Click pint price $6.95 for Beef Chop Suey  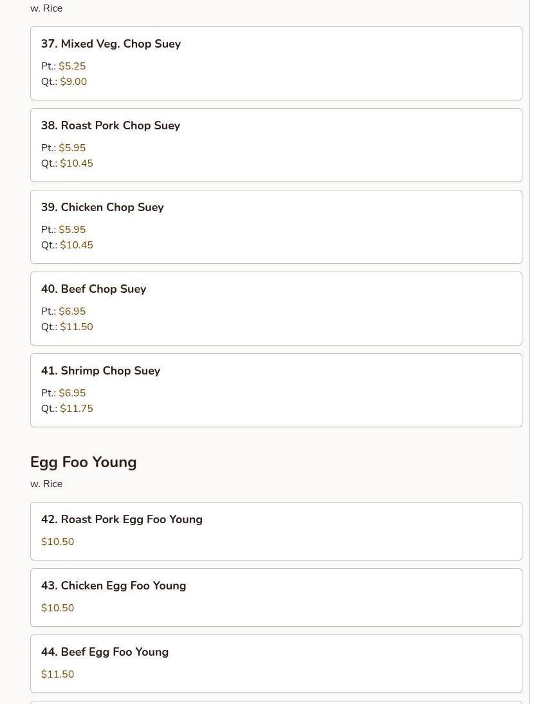72,311
